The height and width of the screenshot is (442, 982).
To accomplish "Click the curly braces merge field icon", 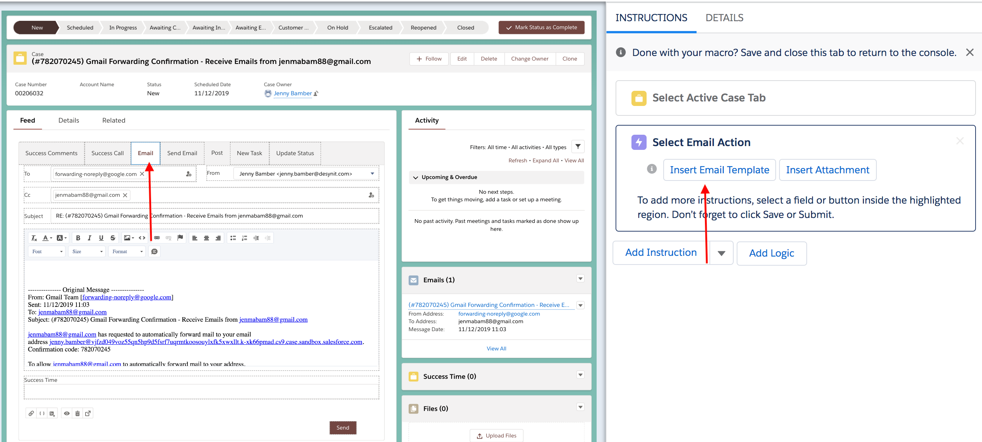I will [x=42, y=413].
